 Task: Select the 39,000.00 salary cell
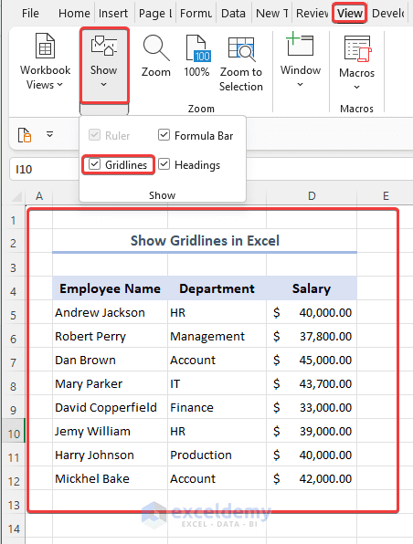click(x=312, y=431)
